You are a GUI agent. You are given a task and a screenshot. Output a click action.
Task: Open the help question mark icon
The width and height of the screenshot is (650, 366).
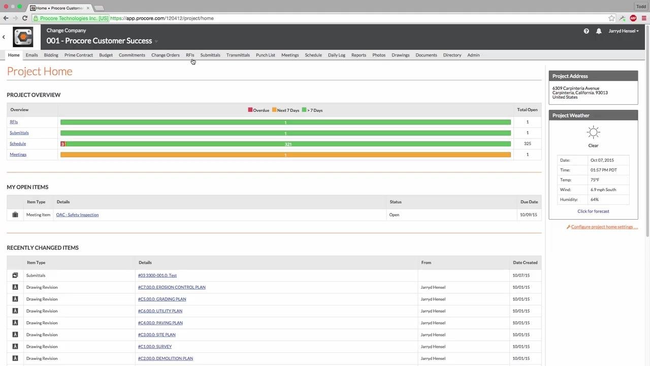click(x=587, y=31)
